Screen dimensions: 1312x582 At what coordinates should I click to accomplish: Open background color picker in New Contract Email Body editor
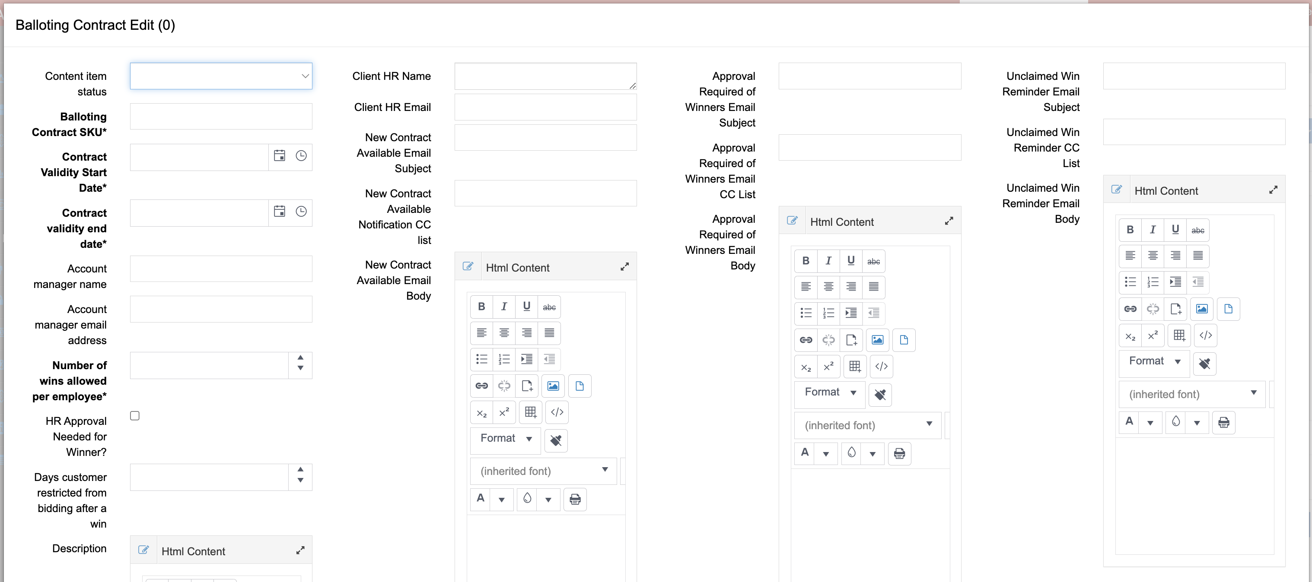pos(548,500)
